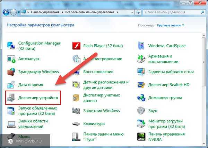Screen dimensions: 208x148
Task: Open the Windows CardSpace link
Action: tap(167, 46)
